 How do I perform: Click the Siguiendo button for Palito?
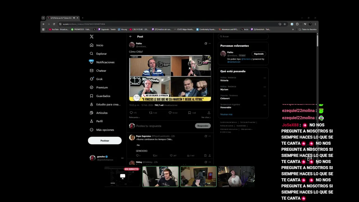(259, 54)
